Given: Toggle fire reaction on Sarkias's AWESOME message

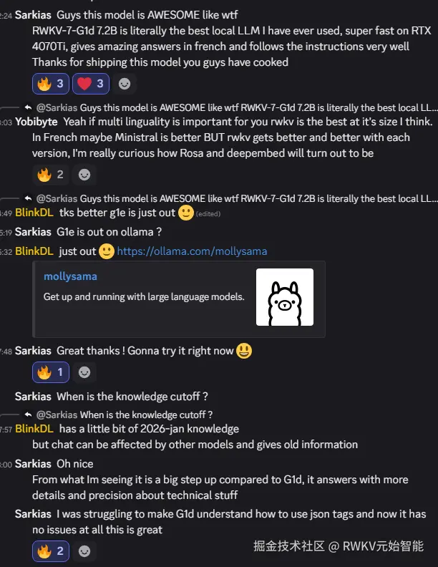Looking at the screenshot, I should (x=51, y=84).
